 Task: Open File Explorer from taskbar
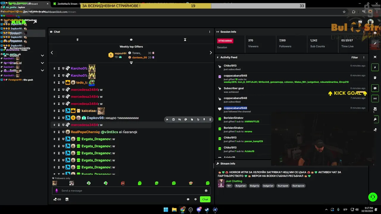pos(174,210)
